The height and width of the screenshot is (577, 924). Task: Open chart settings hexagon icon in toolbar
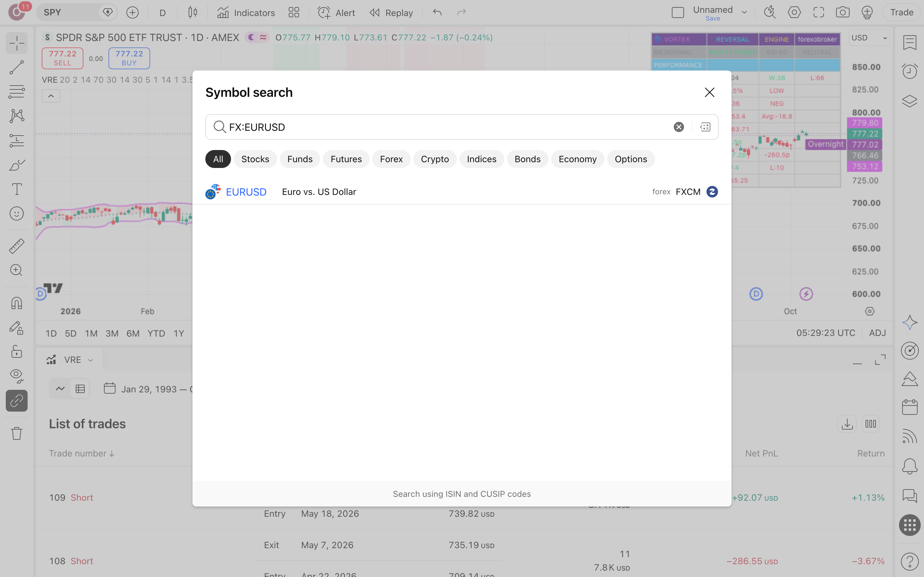click(x=794, y=13)
